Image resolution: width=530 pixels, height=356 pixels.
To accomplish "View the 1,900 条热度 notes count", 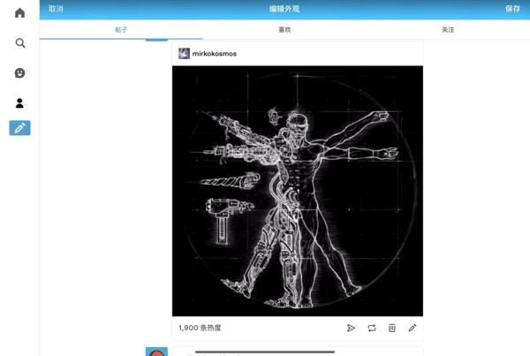I will click(200, 328).
